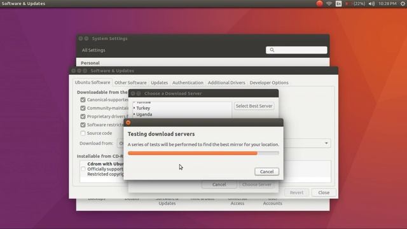
Task: Switch to the Other Software tab
Action: 130,83
